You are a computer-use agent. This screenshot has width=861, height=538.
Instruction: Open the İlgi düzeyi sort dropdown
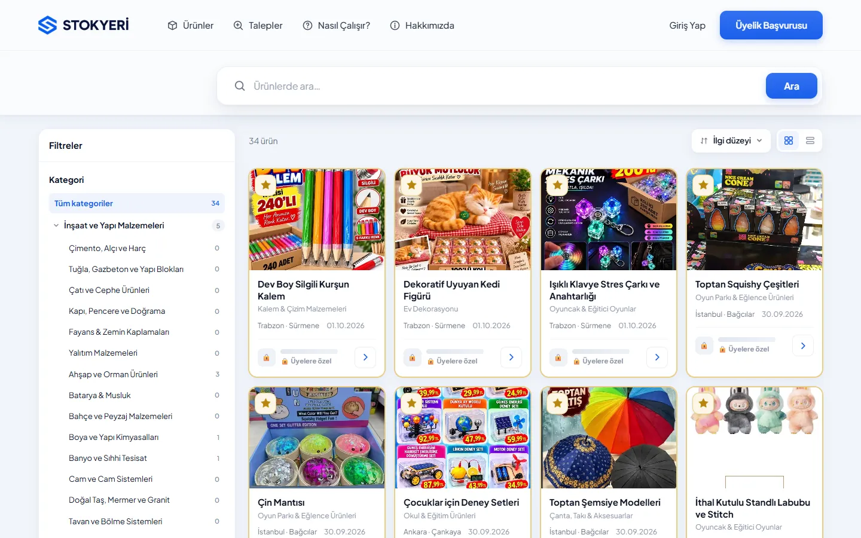(731, 140)
